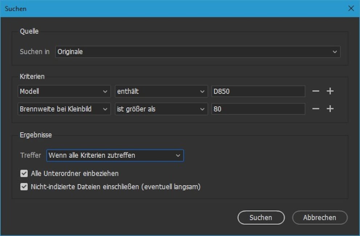
Task: Open Brennweite bei Kleinbild field dropdown
Action: (x=64, y=109)
